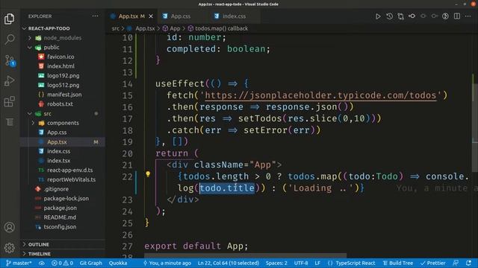Open .gitignore file
Screen dimensions: 478x268
[x=63, y=189]
